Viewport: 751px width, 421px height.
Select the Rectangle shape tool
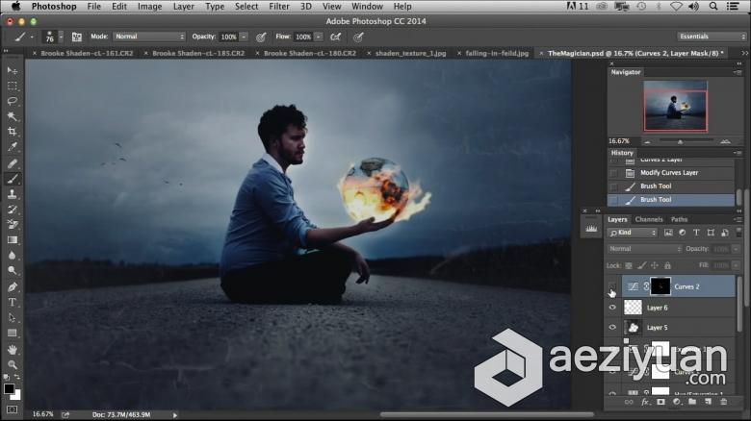pyautogui.click(x=12, y=333)
